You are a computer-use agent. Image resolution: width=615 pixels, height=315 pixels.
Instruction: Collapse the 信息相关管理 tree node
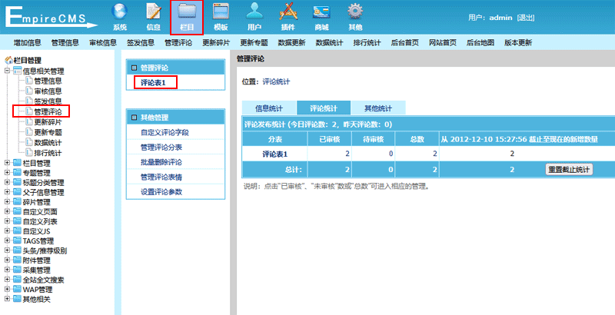click(8, 71)
